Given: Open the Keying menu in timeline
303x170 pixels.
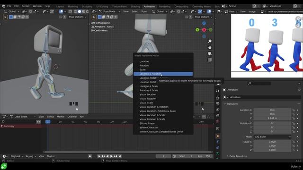Looking at the screenshot, I should click(x=30, y=156).
